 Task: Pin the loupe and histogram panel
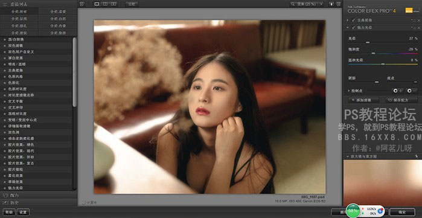coord(417,156)
